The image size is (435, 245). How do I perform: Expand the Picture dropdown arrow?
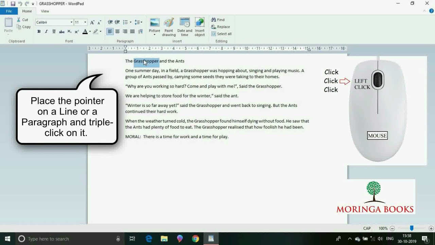154,35
